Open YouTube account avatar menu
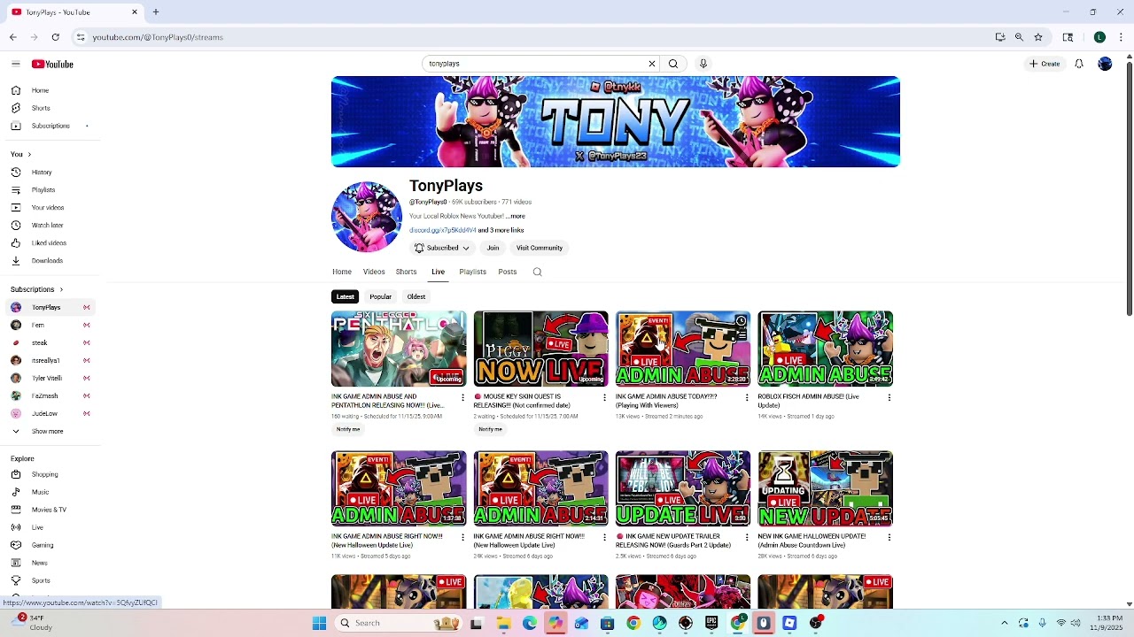The height and width of the screenshot is (637, 1134). click(x=1105, y=64)
